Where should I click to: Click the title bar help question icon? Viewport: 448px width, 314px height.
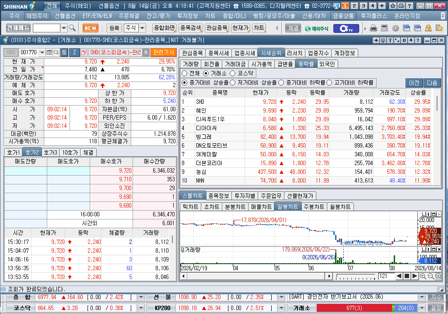[409, 6]
